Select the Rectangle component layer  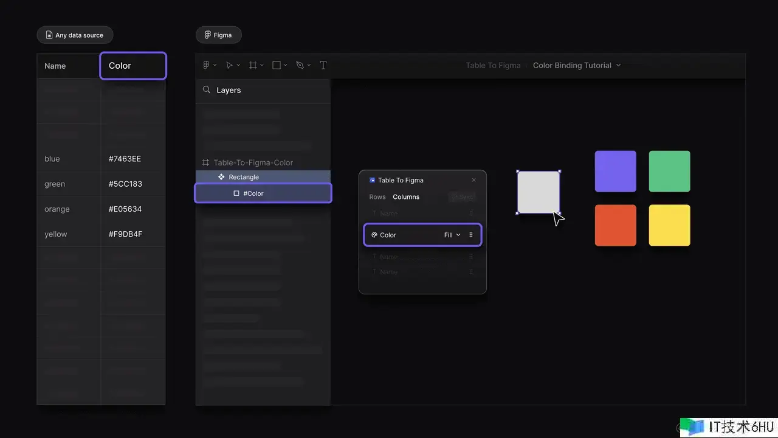click(243, 177)
